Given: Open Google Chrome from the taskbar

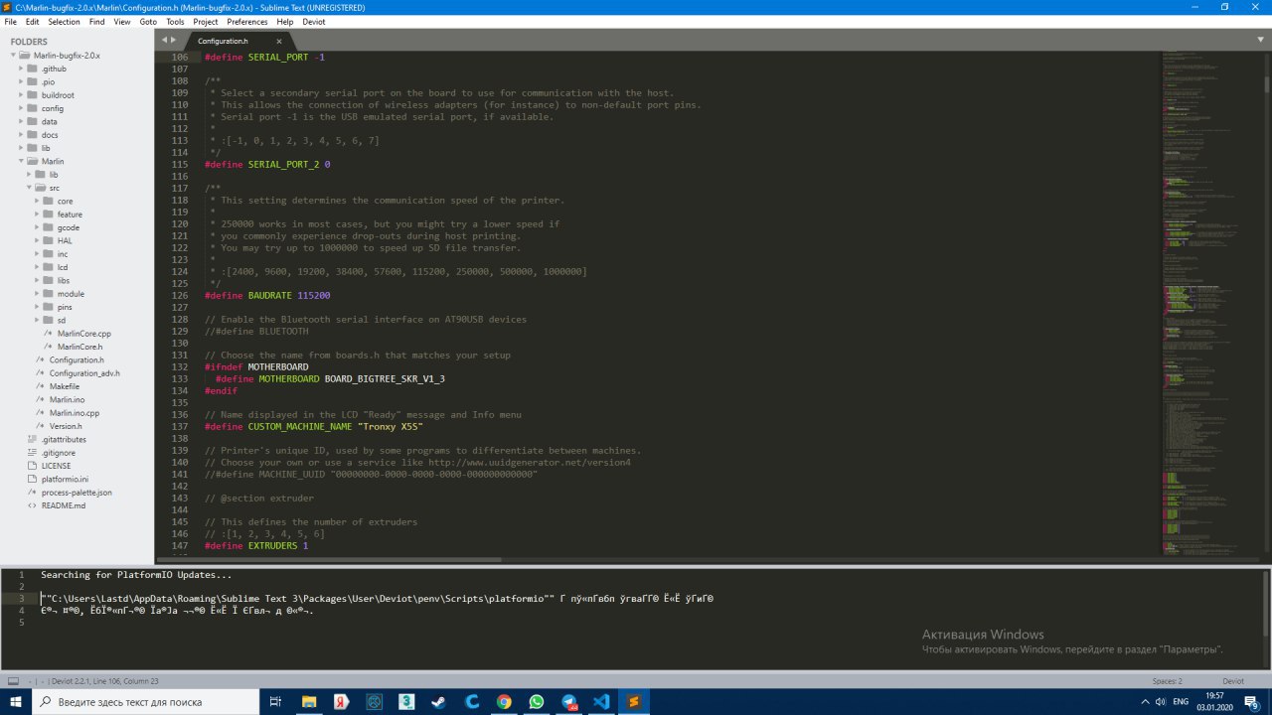Looking at the screenshot, I should [504, 701].
